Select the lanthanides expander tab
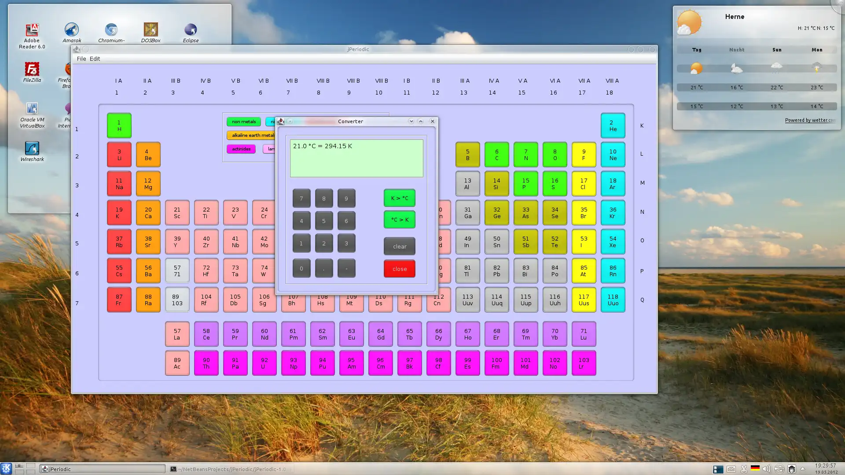 (272, 149)
